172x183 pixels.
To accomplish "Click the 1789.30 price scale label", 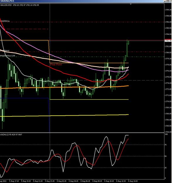I will pos(168,10).
